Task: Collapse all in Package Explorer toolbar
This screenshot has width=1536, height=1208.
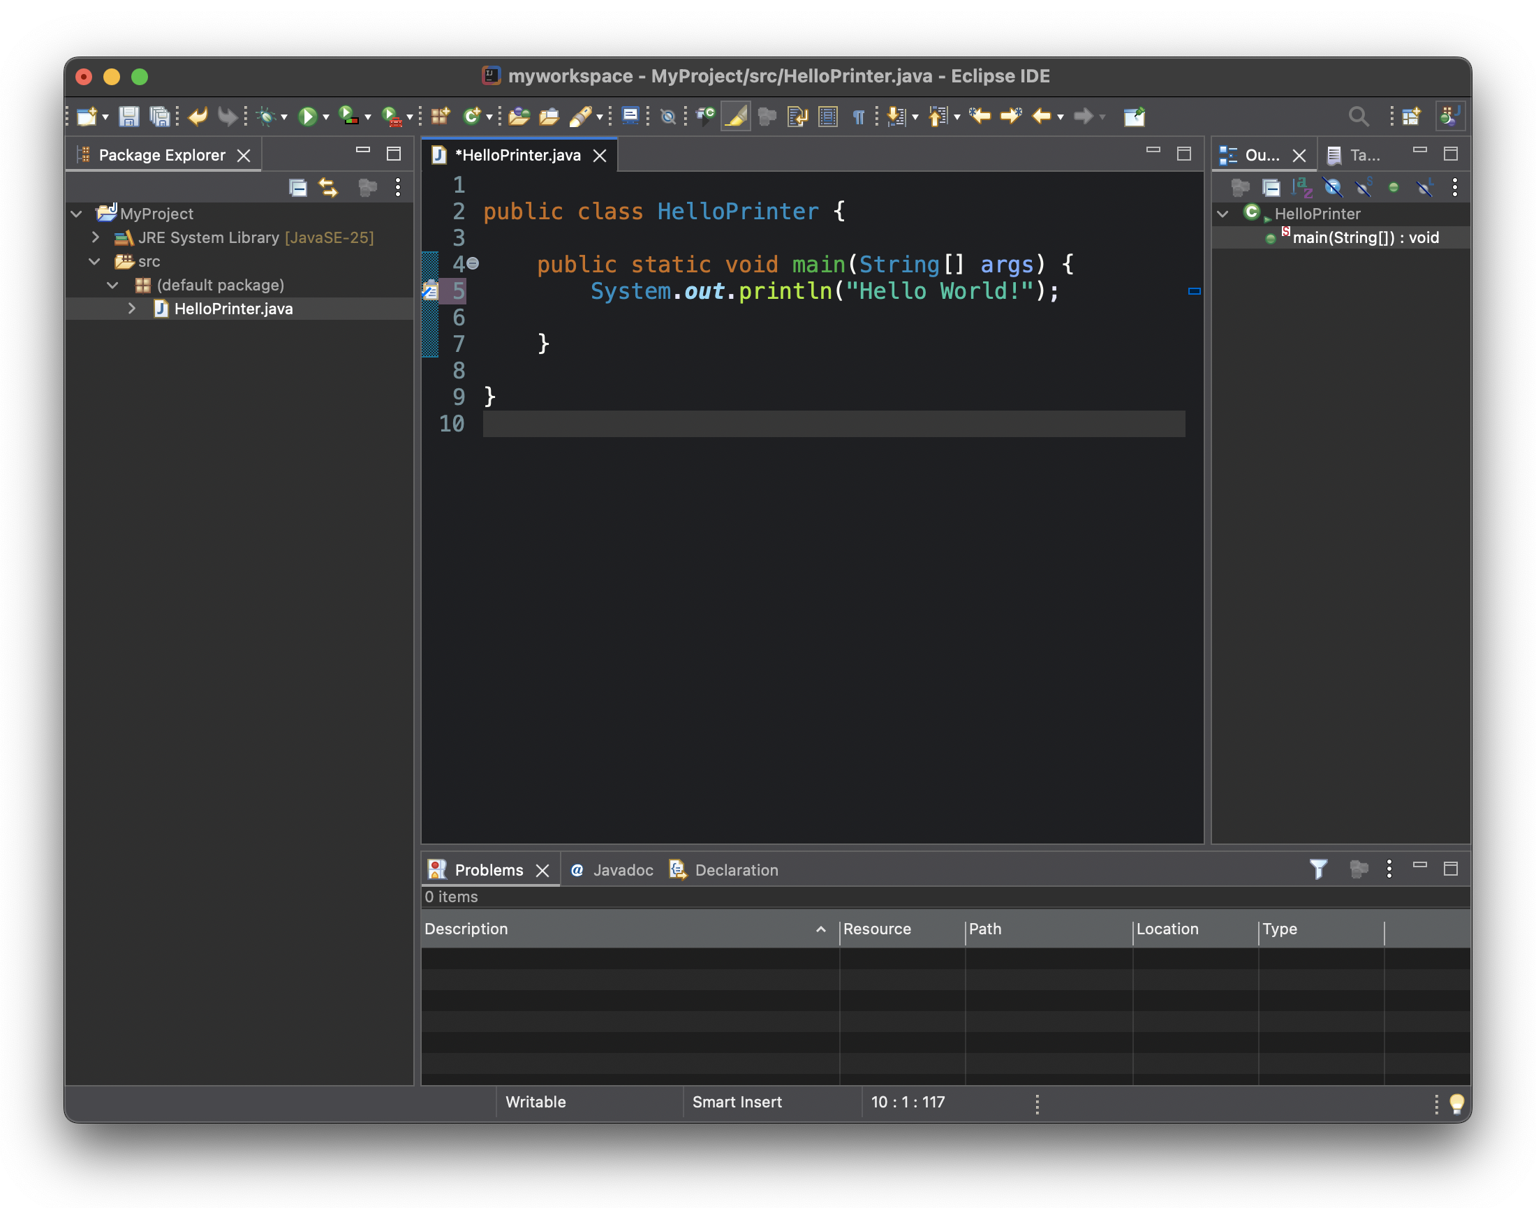Action: 297,187
